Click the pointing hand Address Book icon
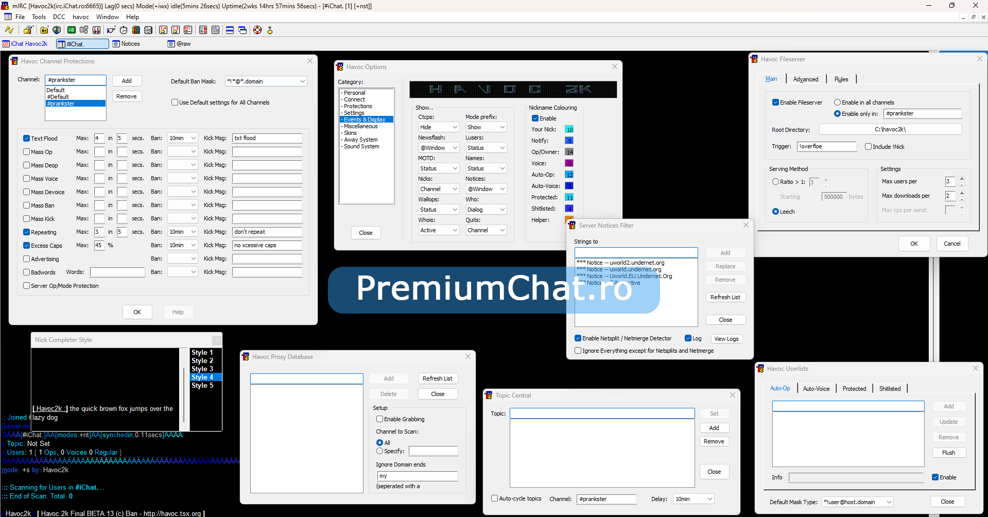 (111, 30)
